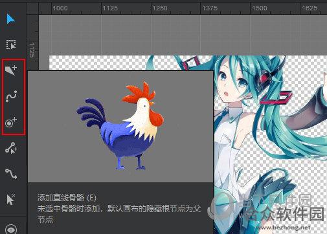Click the ruler origin corner box
The width and height of the screenshot is (327, 234).
[32, 8]
